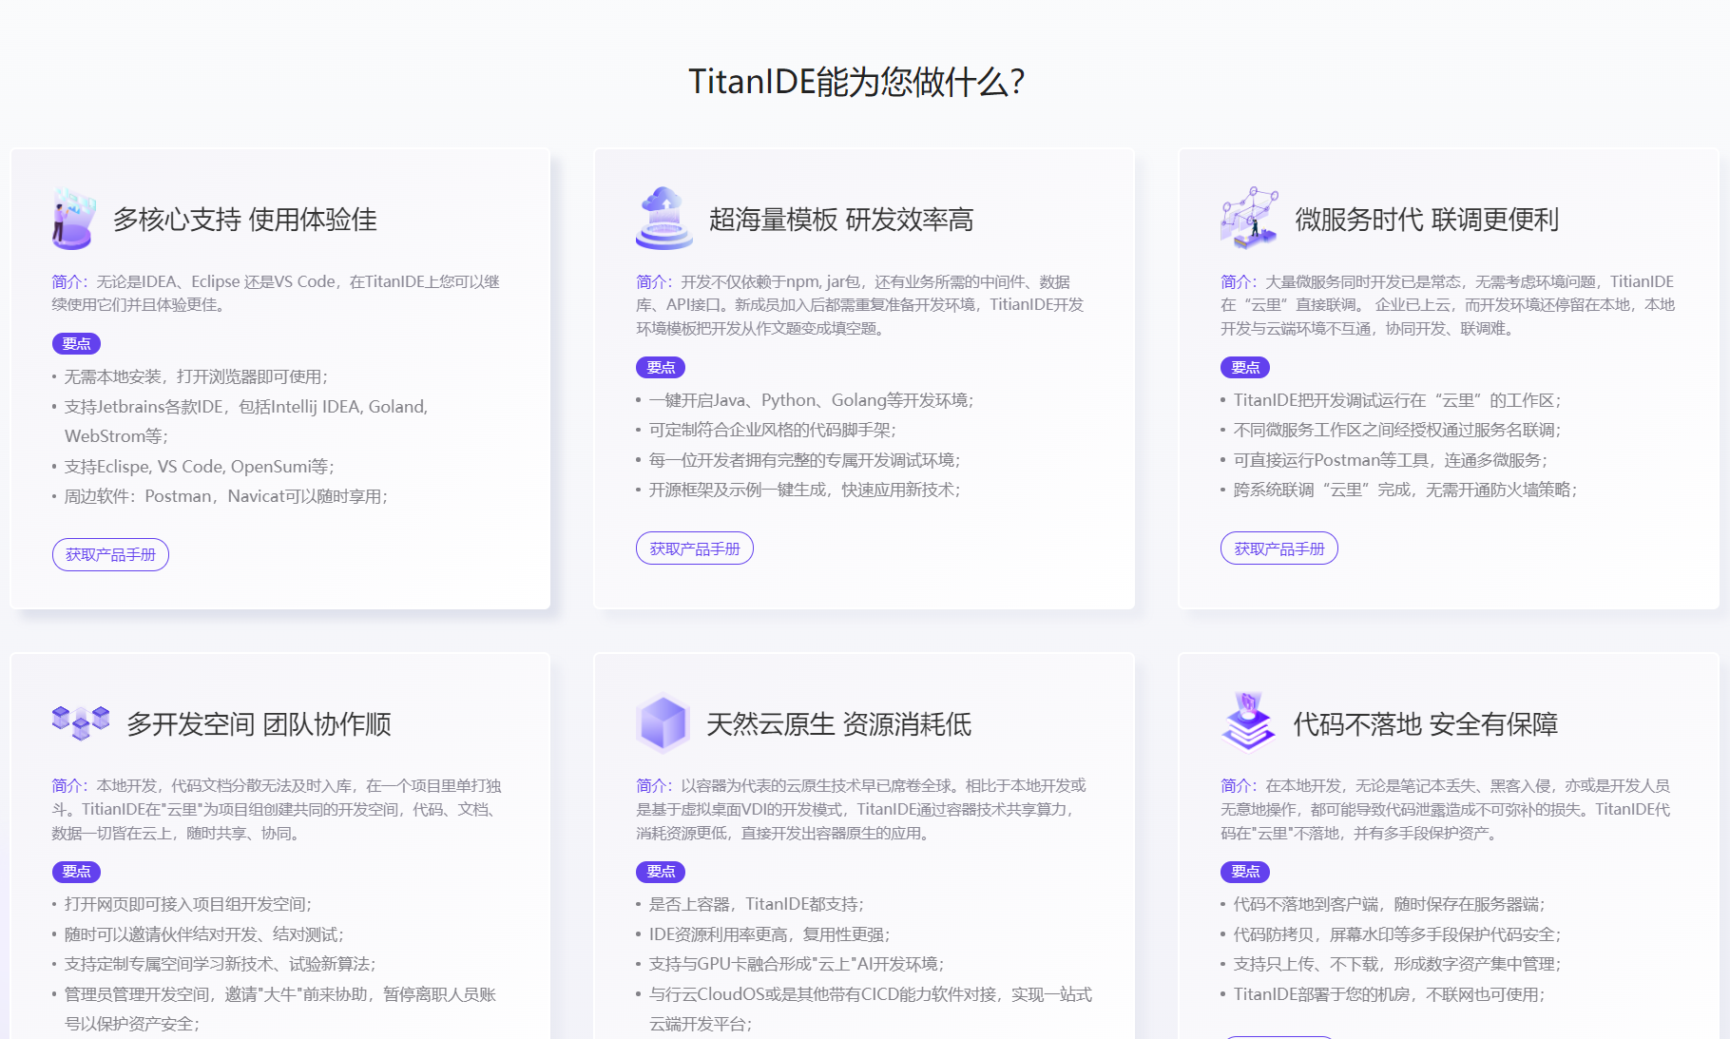The width and height of the screenshot is (1730, 1039).
Task: Click the 要点 badge in 代码不落地 card
Action: pos(1244,871)
